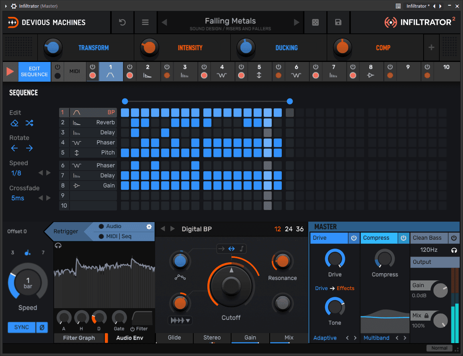463x356 pixels.
Task: Disable the Clean Bass power switch
Action: [x=454, y=238]
